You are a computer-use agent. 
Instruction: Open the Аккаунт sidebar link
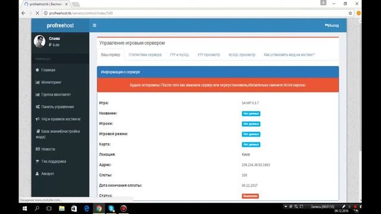click(x=48, y=174)
